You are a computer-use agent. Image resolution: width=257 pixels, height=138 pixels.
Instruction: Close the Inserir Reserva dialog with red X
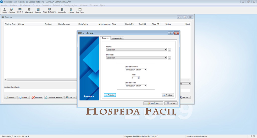click(x=176, y=33)
